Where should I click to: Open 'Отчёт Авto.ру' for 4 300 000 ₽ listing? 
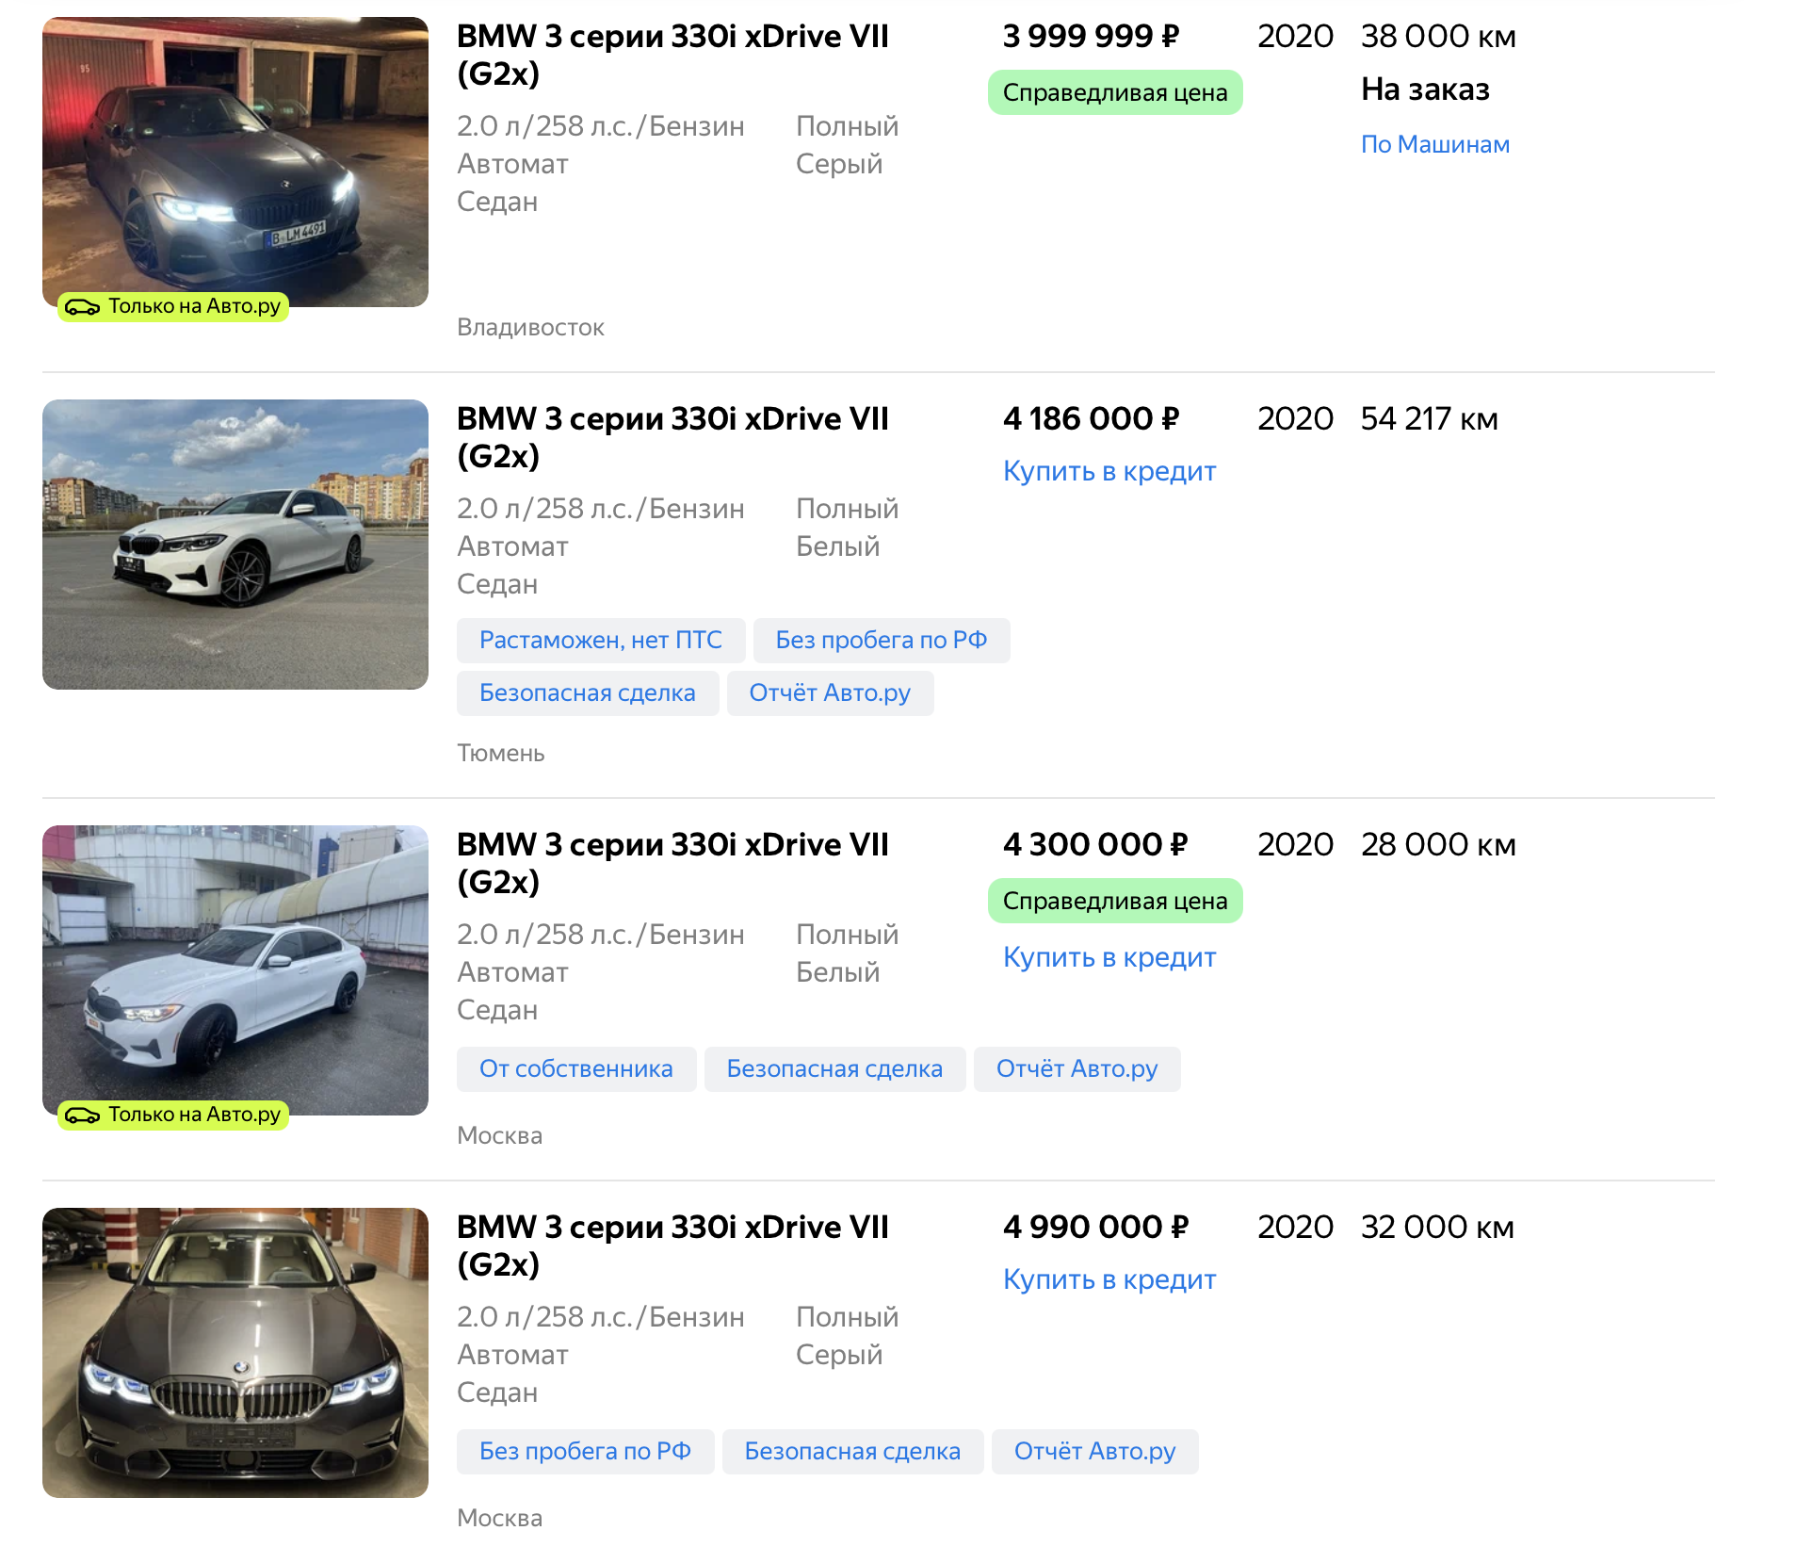[x=1076, y=1069]
